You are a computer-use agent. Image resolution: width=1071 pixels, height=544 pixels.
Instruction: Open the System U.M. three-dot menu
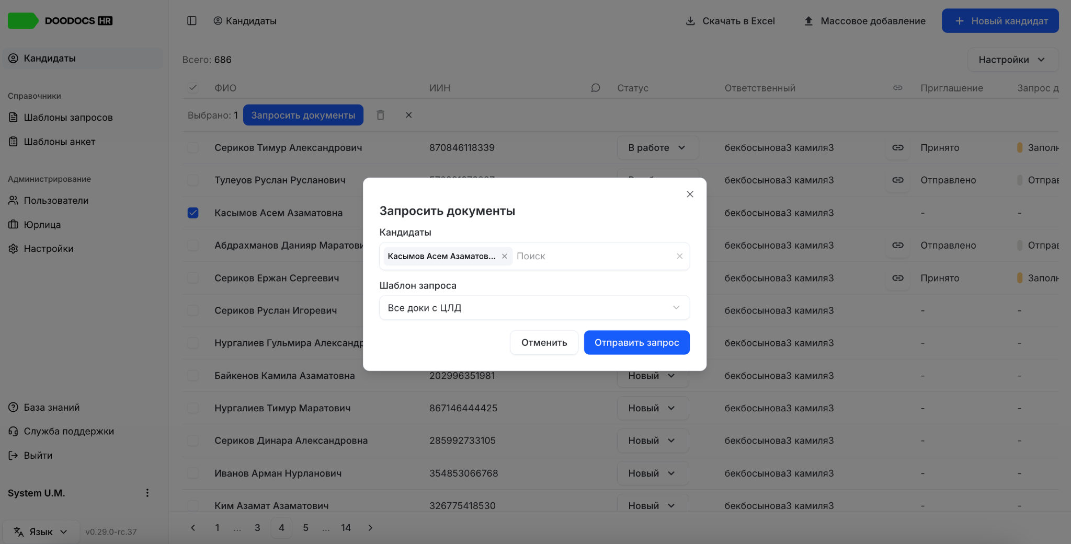tap(147, 493)
